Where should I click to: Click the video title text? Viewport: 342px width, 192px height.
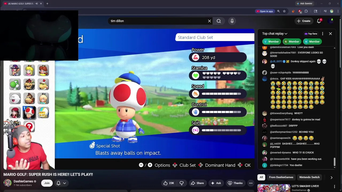(48, 174)
